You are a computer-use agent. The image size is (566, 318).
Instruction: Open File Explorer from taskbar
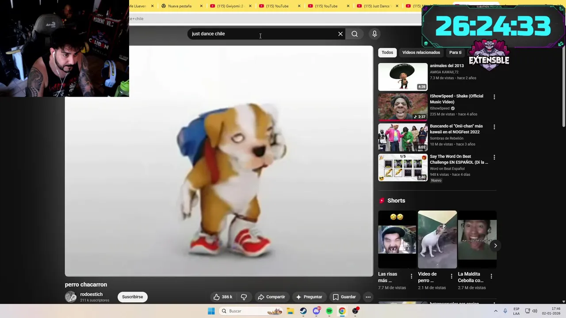[290, 311]
